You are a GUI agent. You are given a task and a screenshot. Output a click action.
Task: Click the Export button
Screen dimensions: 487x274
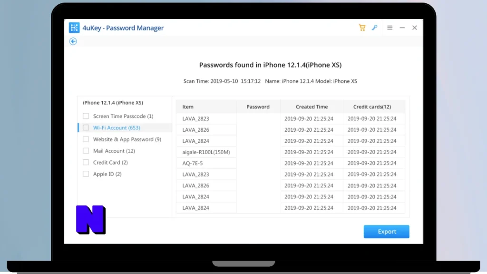pos(386,232)
